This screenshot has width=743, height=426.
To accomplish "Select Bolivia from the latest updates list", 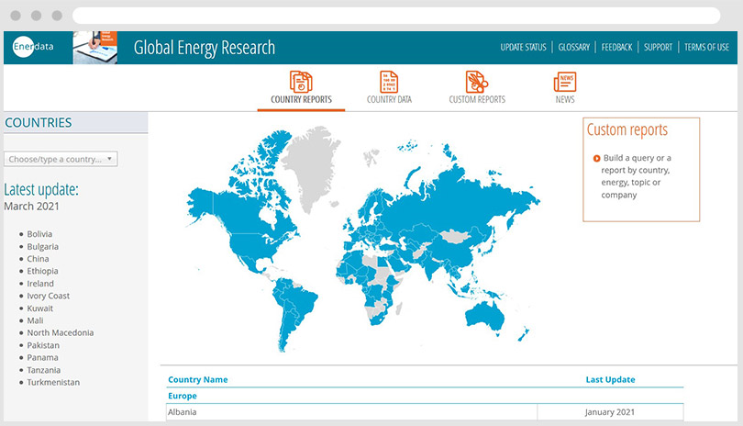I will click(39, 234).
